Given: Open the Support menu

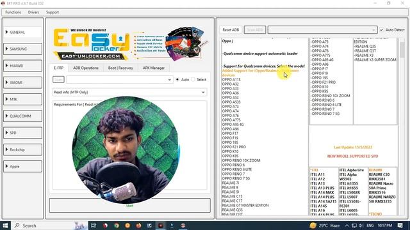Looking at the screenshot, I should pyautogui.click(x=53, y=12).
